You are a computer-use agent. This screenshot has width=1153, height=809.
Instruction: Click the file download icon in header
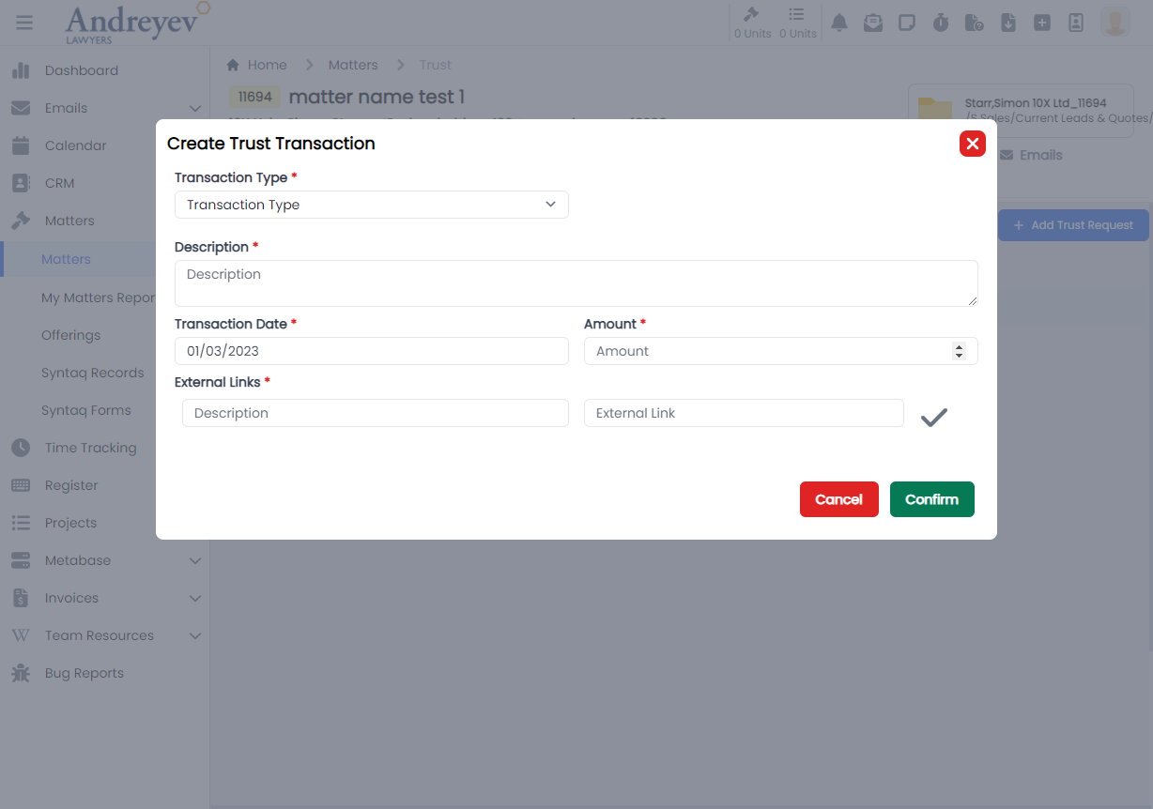pos(1008,23)
